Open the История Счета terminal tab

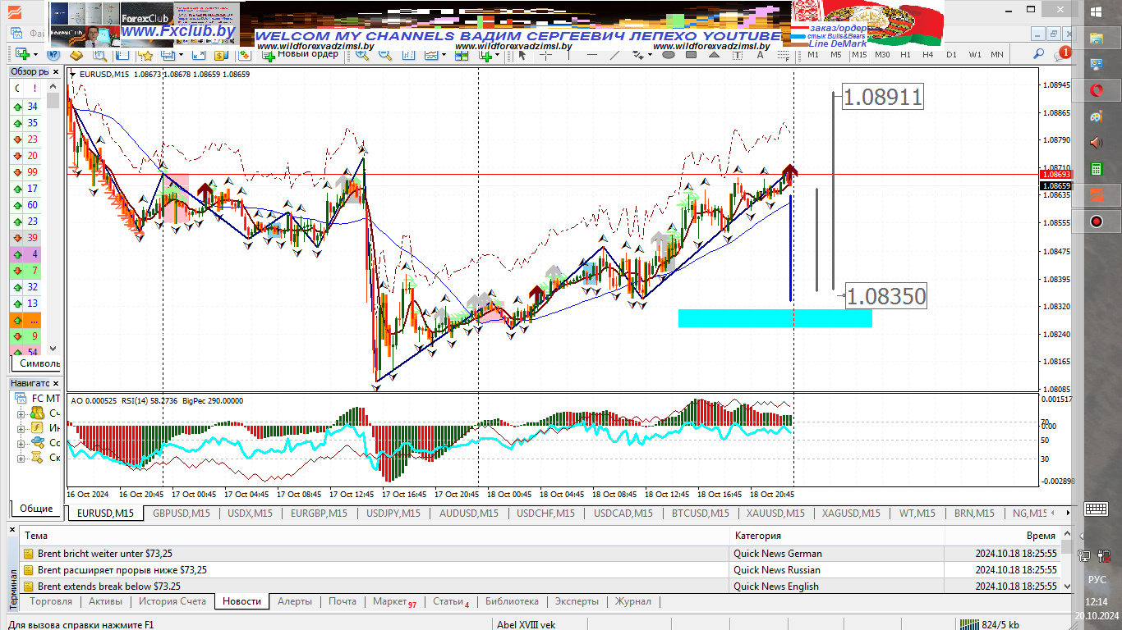(172, 601)
